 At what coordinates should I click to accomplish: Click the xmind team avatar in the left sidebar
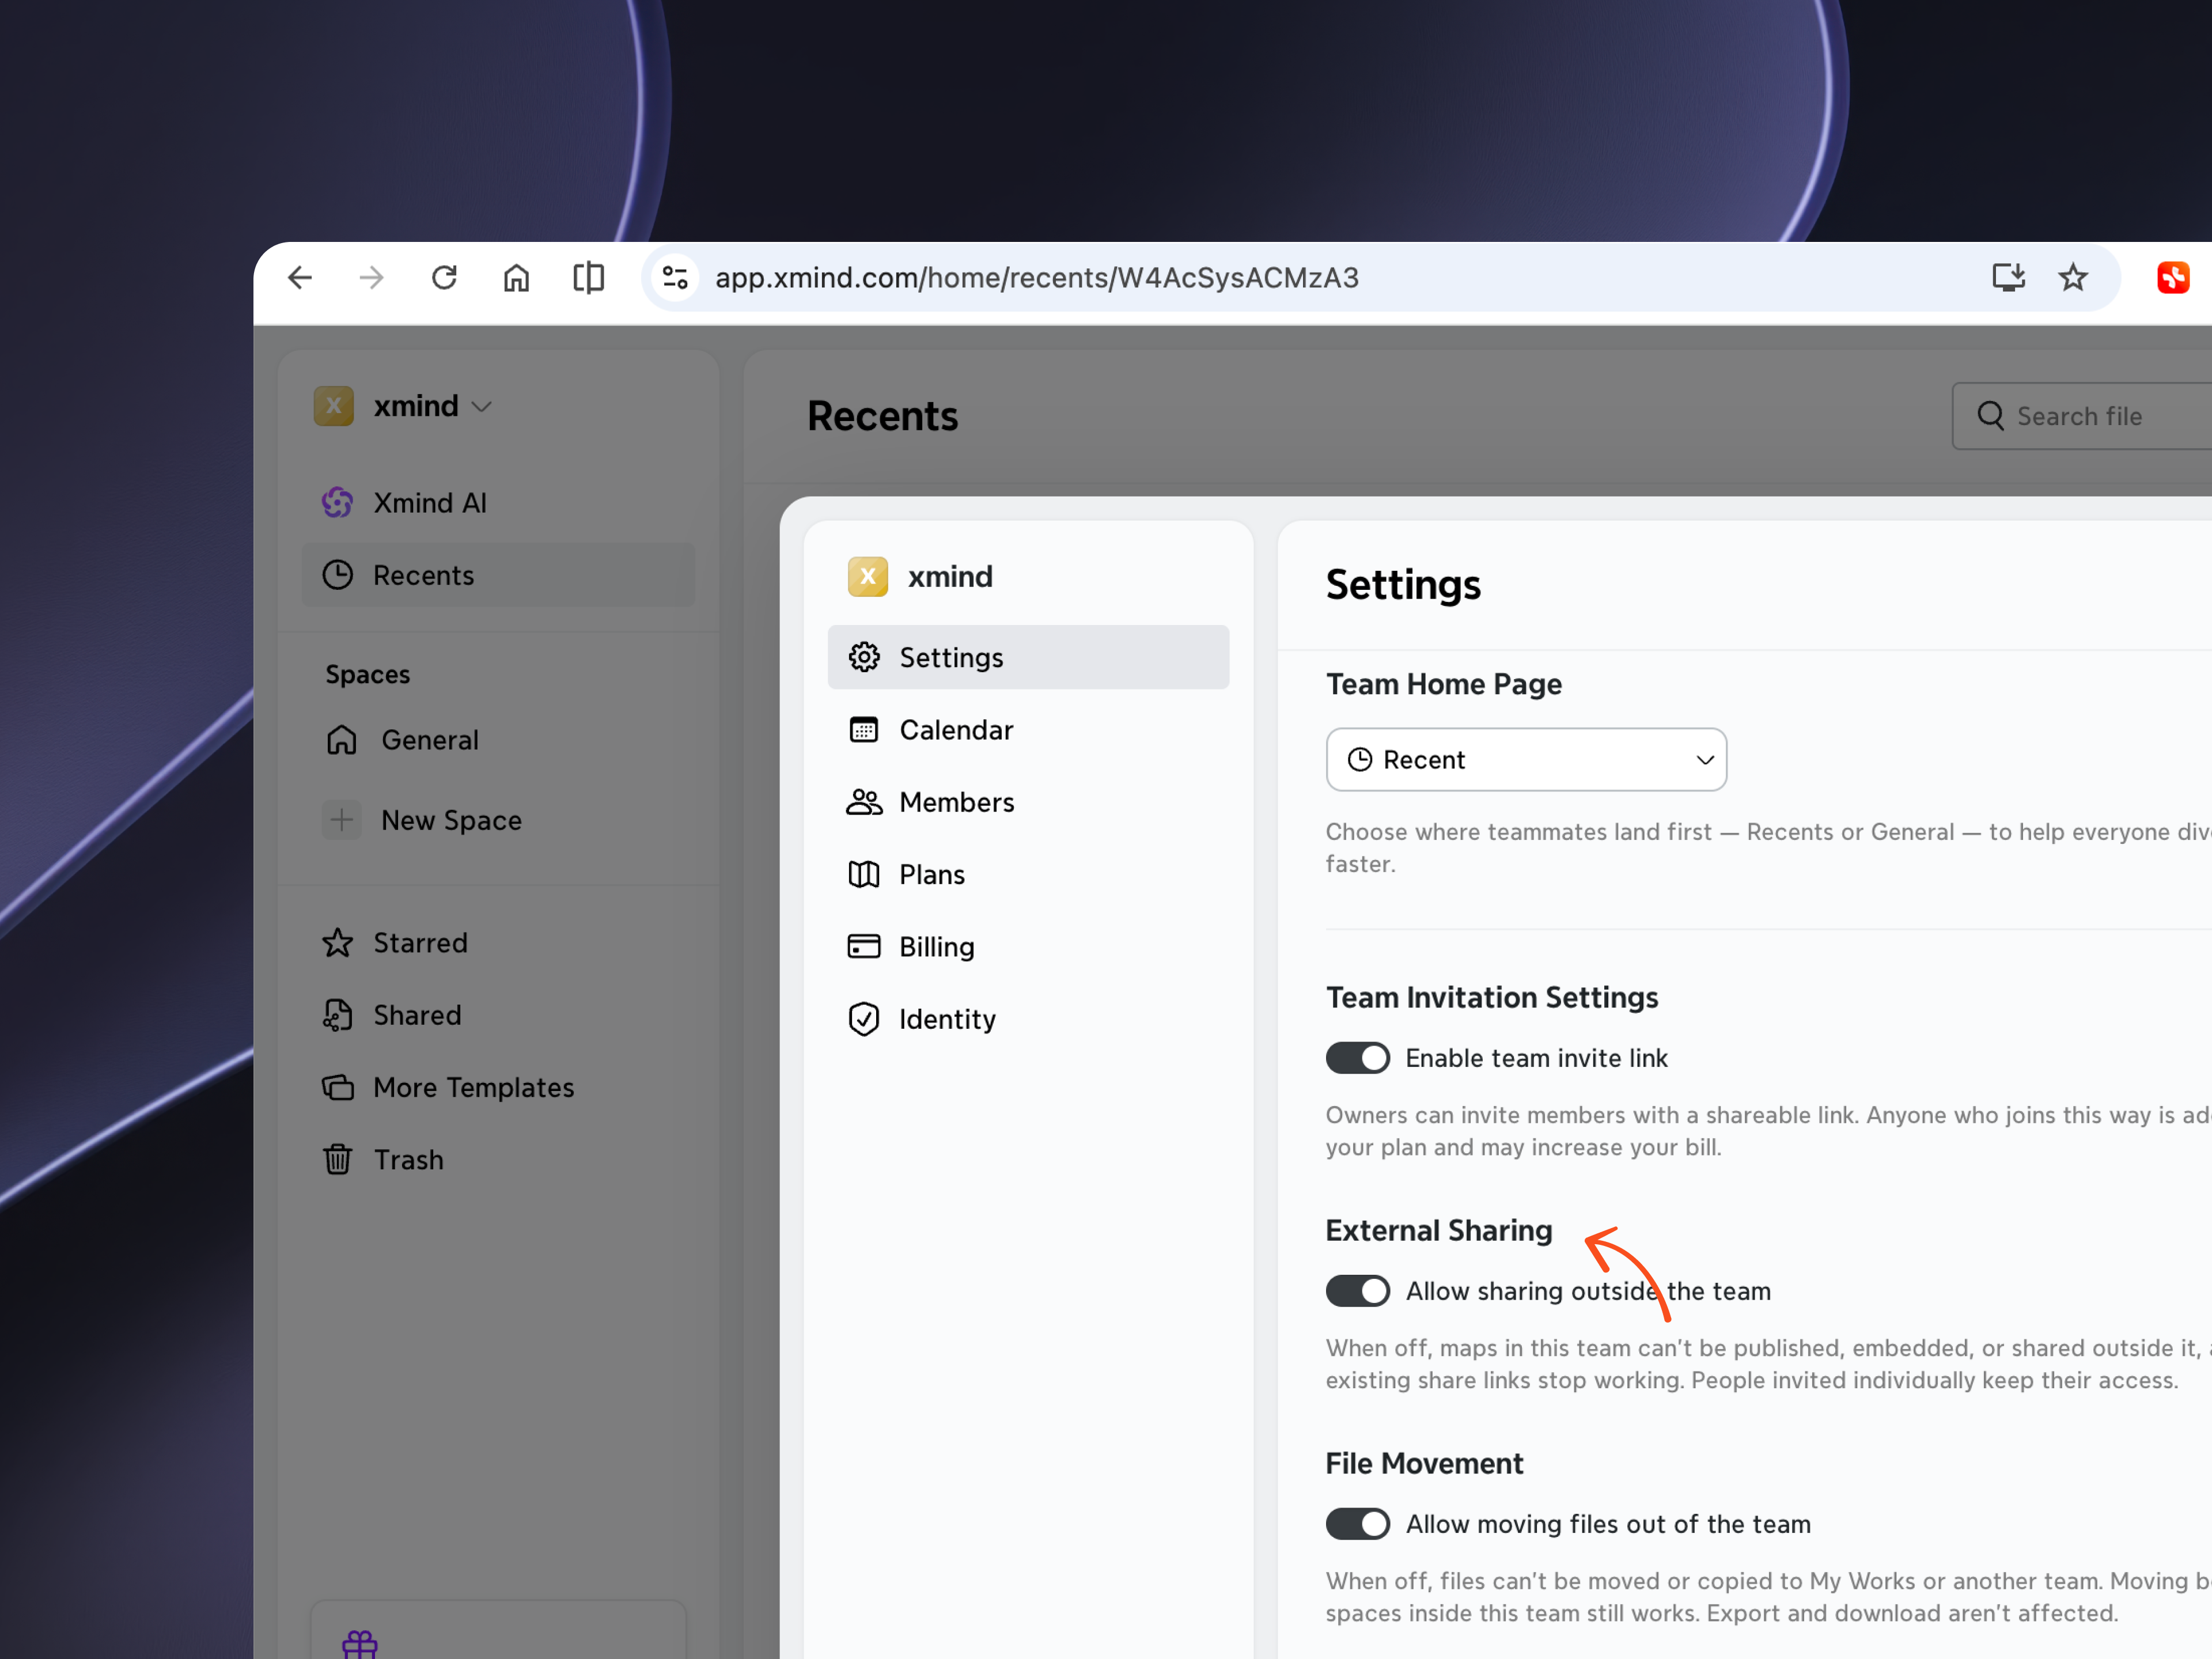[334, 406]
